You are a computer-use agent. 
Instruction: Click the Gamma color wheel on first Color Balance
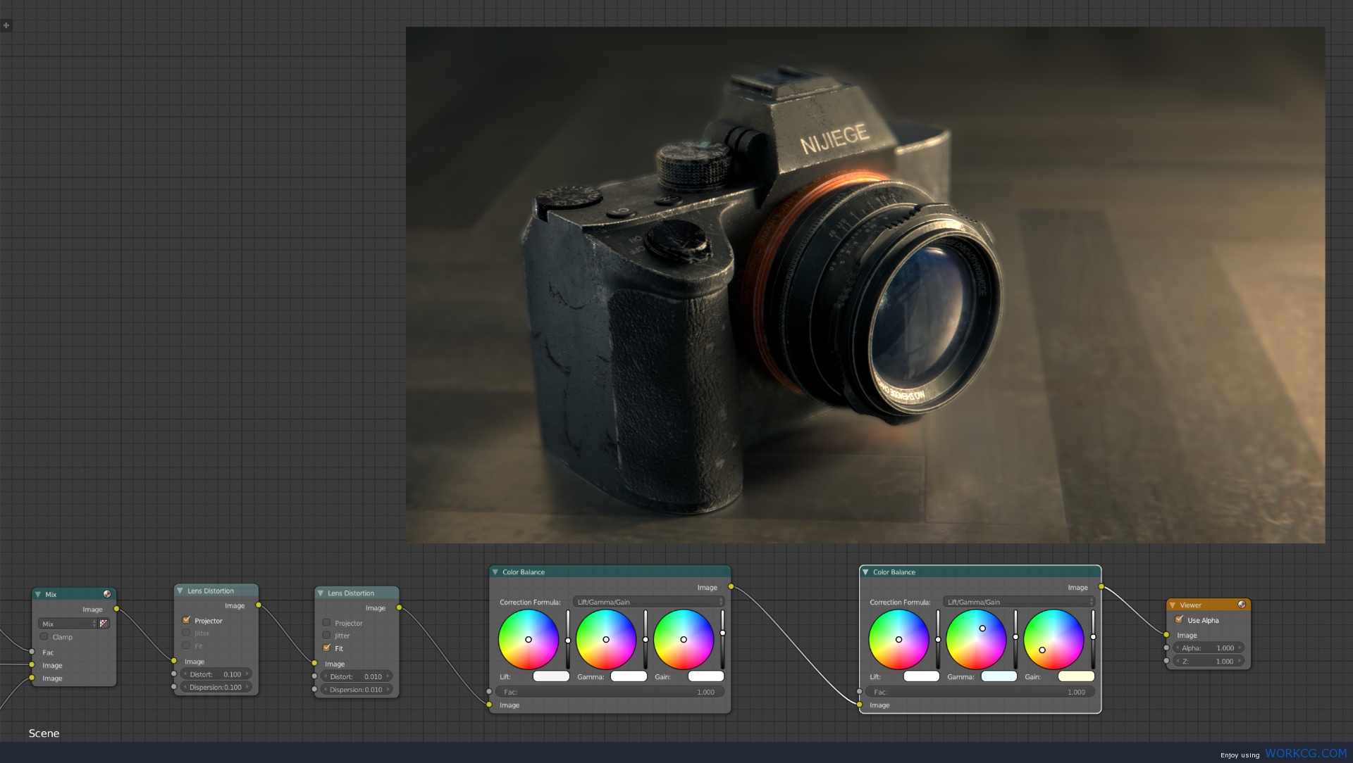pos(606,639)
